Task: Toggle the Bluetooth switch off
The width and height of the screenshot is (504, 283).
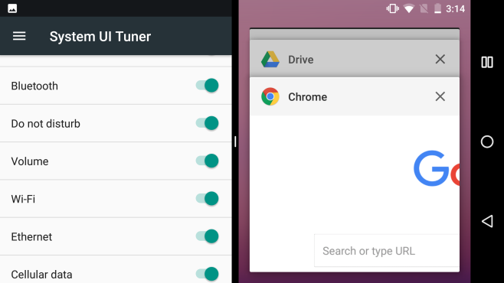Action: [x=208, y=86]
